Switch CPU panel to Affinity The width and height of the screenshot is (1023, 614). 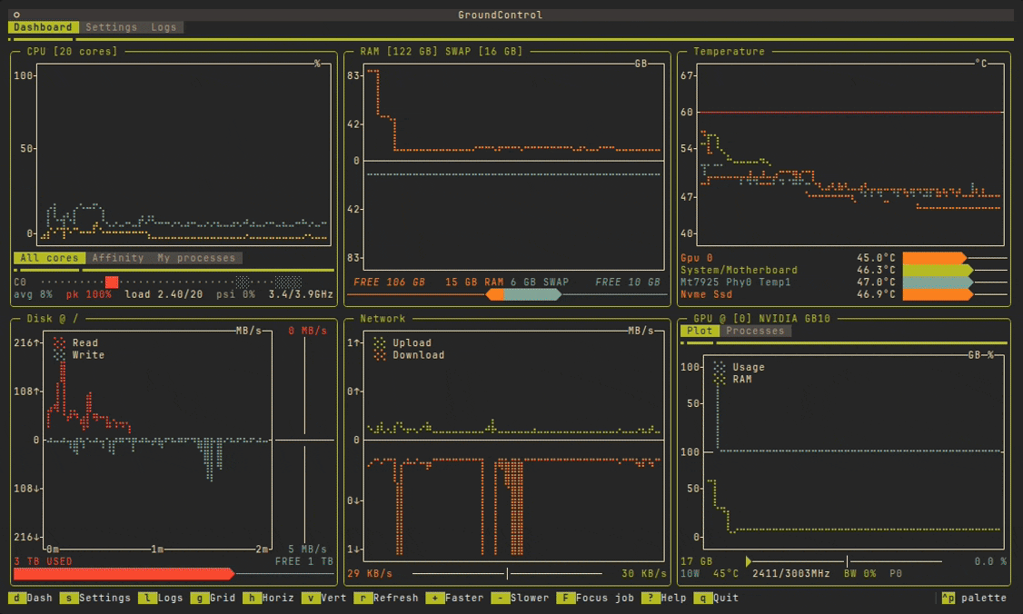118,258
